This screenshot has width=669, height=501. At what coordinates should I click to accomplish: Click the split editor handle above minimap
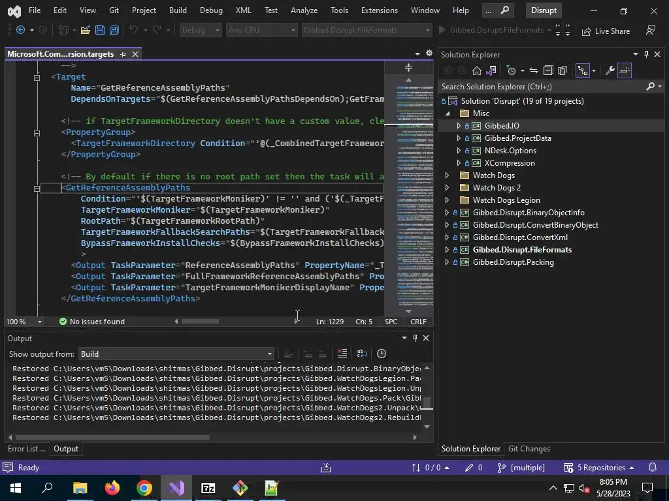pos(408,68)
